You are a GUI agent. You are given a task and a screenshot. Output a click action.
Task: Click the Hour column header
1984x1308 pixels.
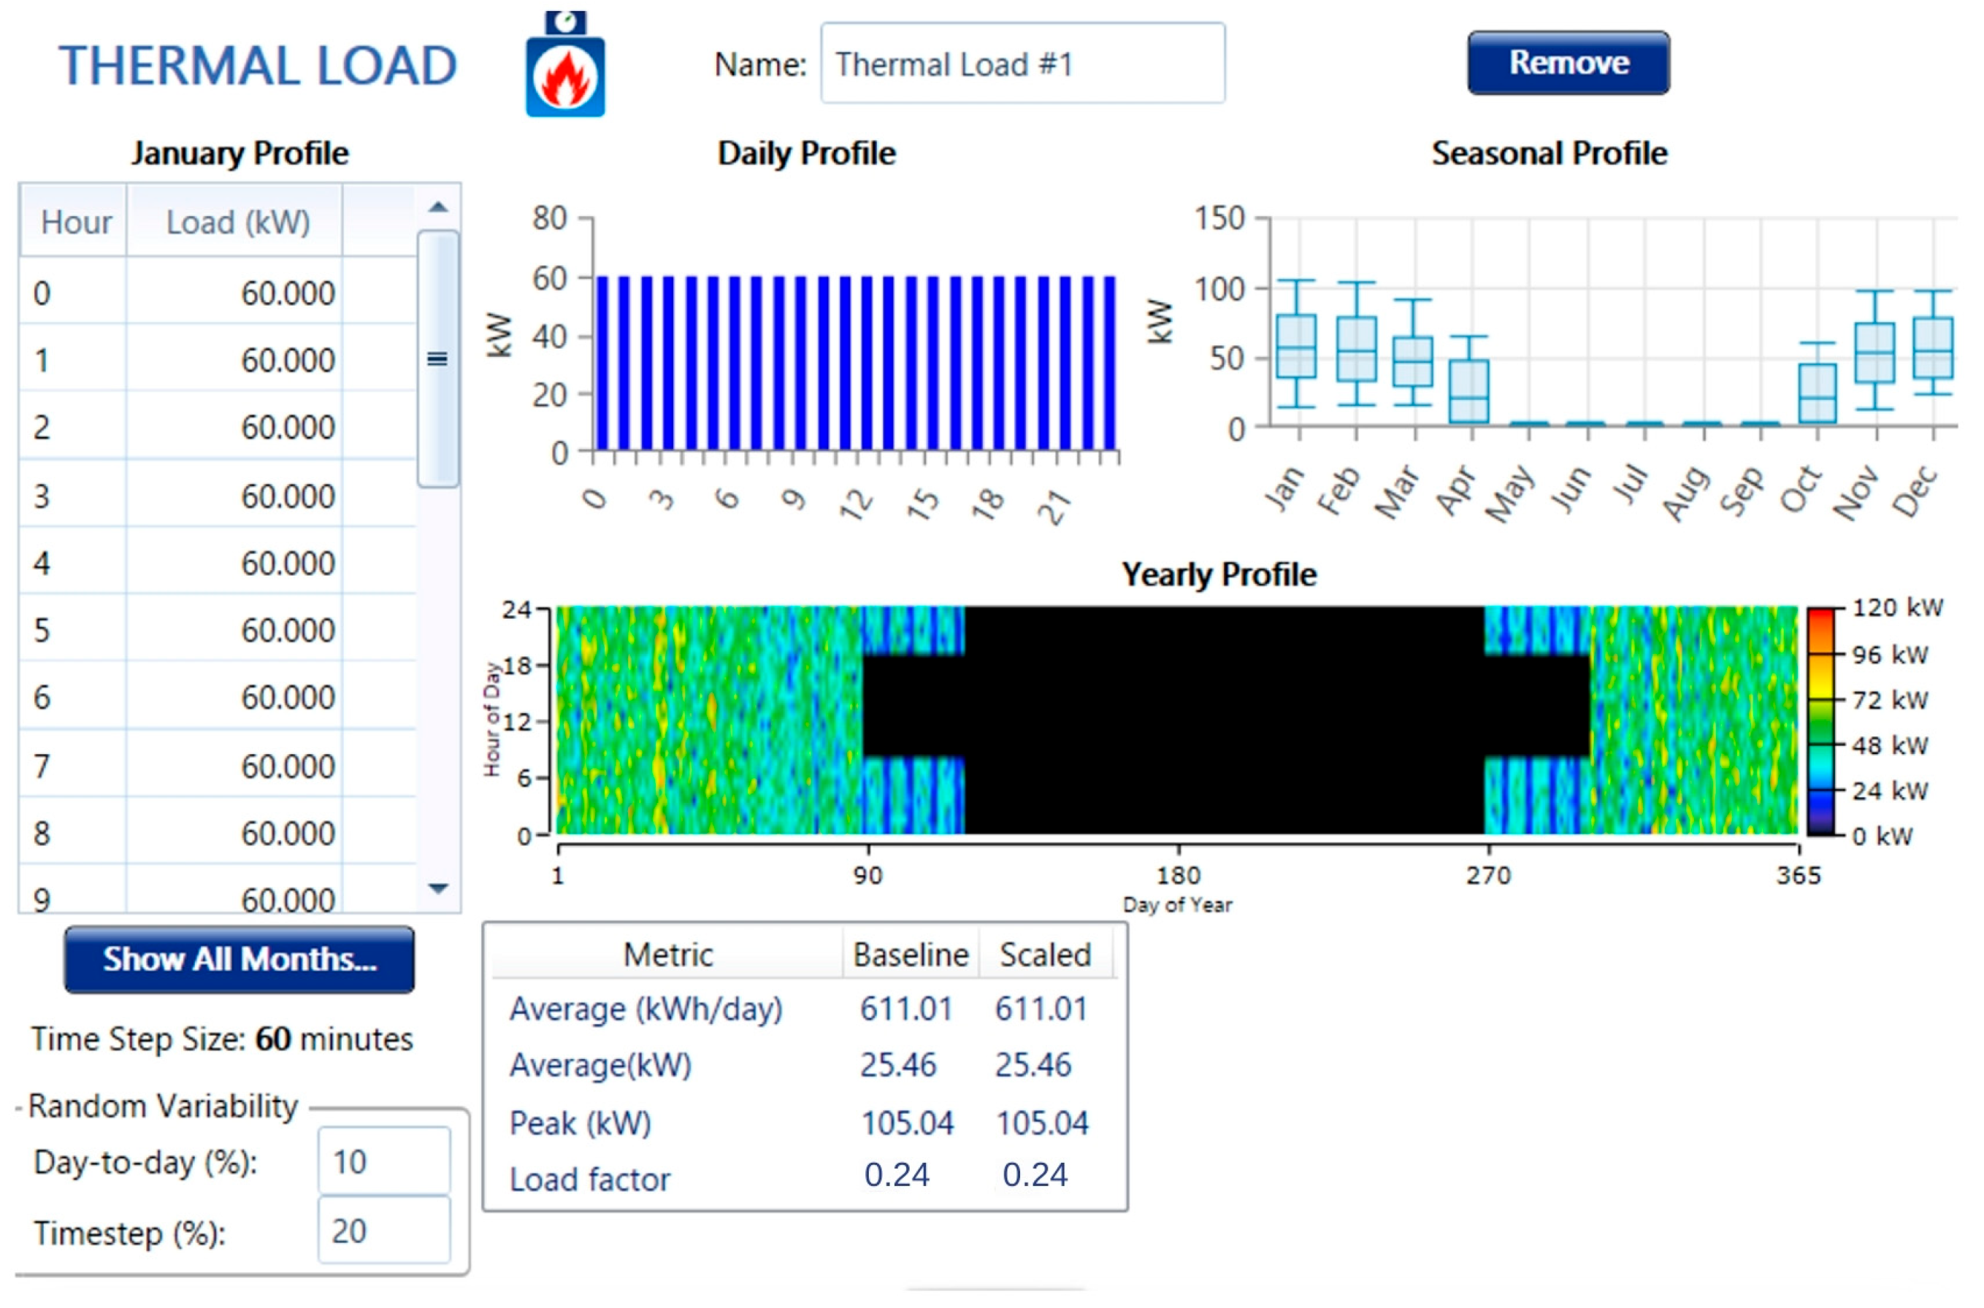(x=75, y=223)
